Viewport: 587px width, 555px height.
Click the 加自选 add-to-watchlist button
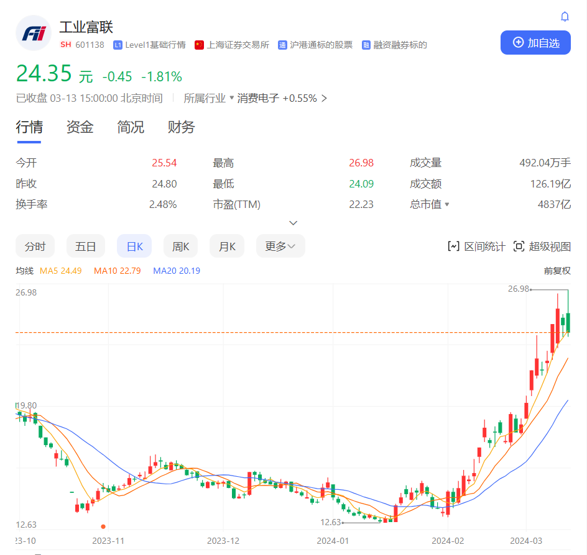point(535,43)
